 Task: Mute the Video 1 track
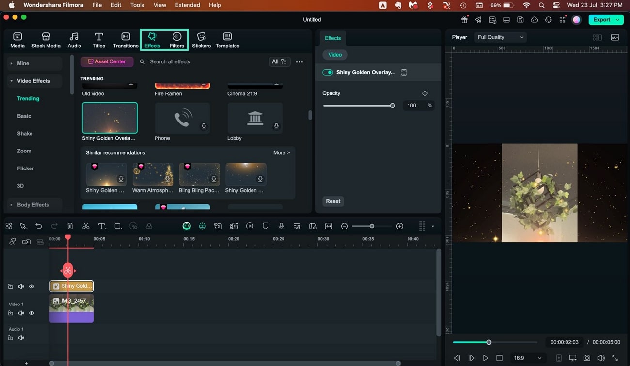21,313
